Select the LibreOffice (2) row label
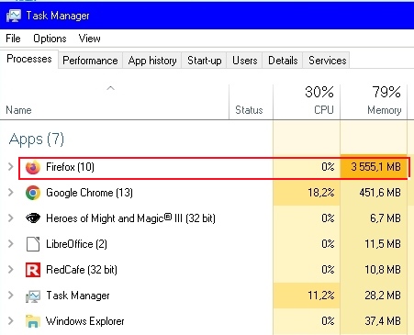Screen dimensions: 414x335 (x=76, y=244)
